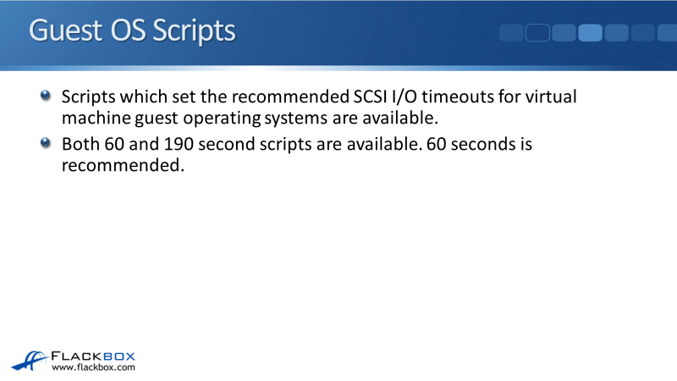Click the 'SCSI I/O' text in first bullet
Screen dimensions: 677x381
click(408, 97)
